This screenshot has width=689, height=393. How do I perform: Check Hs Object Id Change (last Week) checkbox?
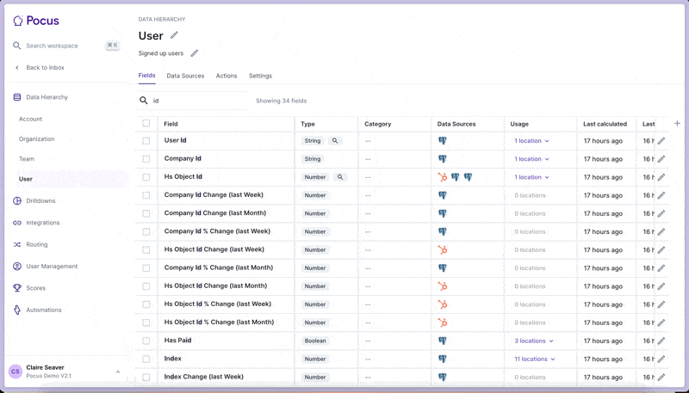coord(146,250)
